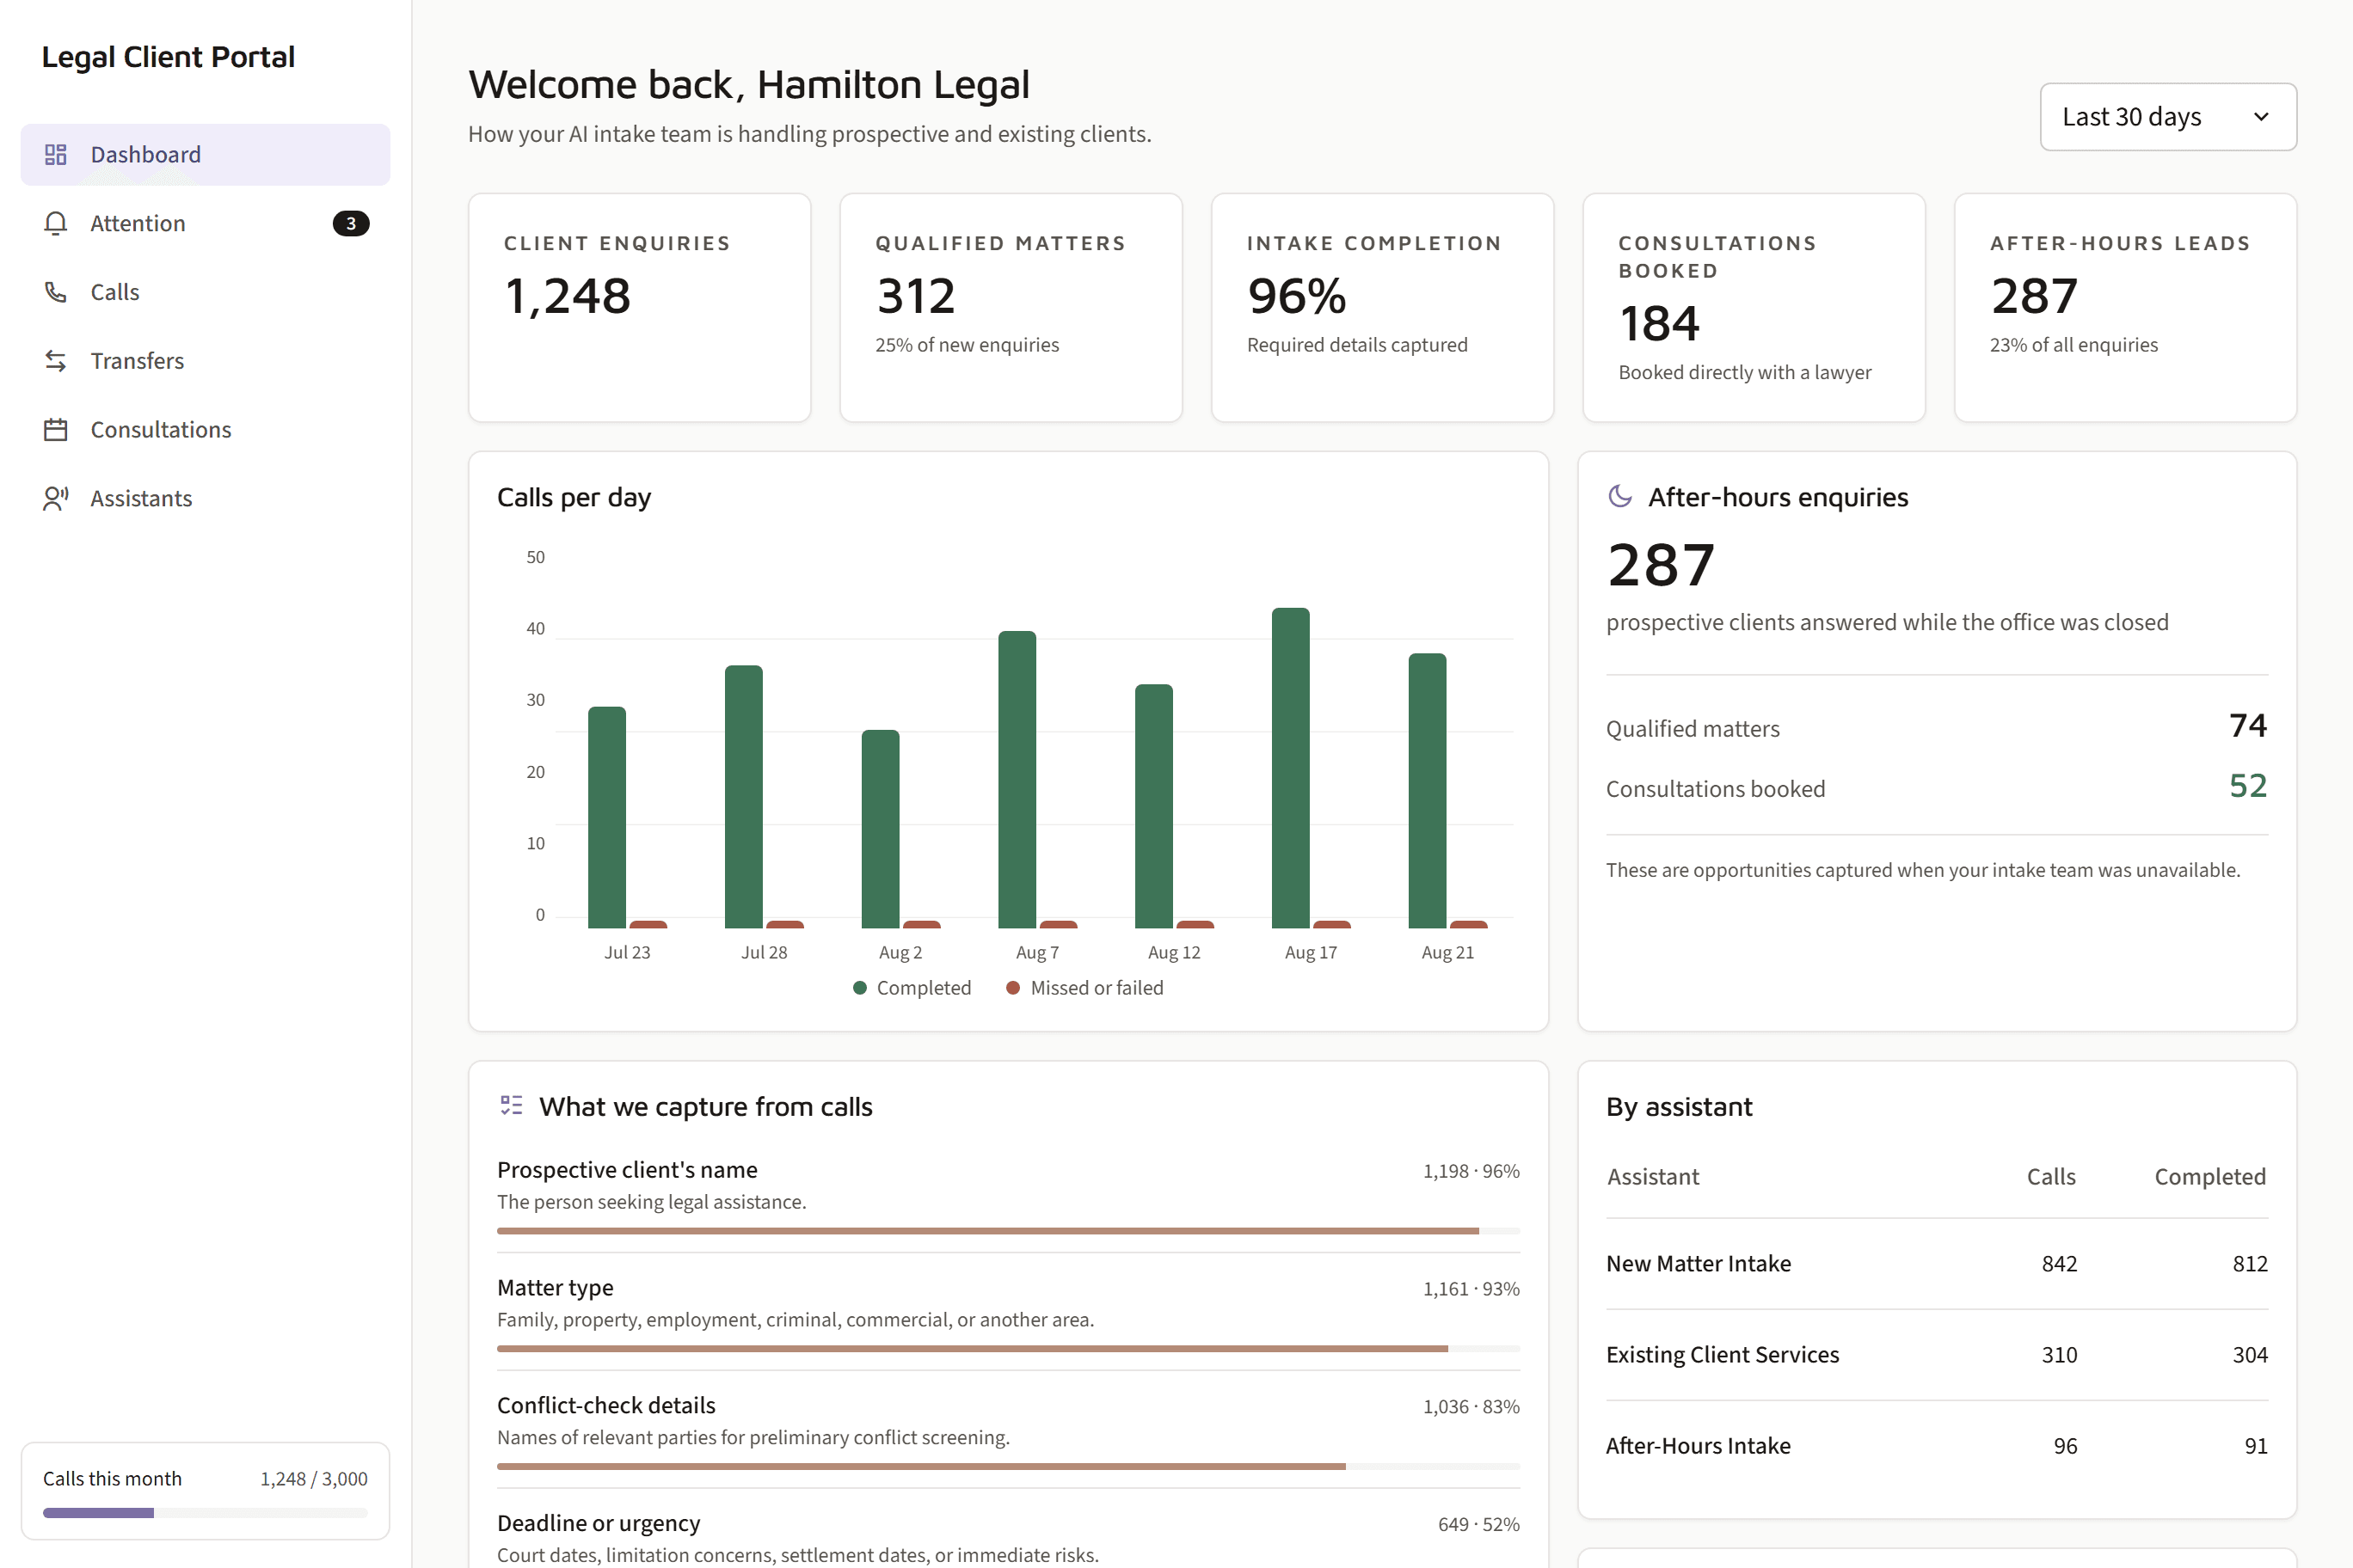Go to the Assistants page

tap(205, 498)
